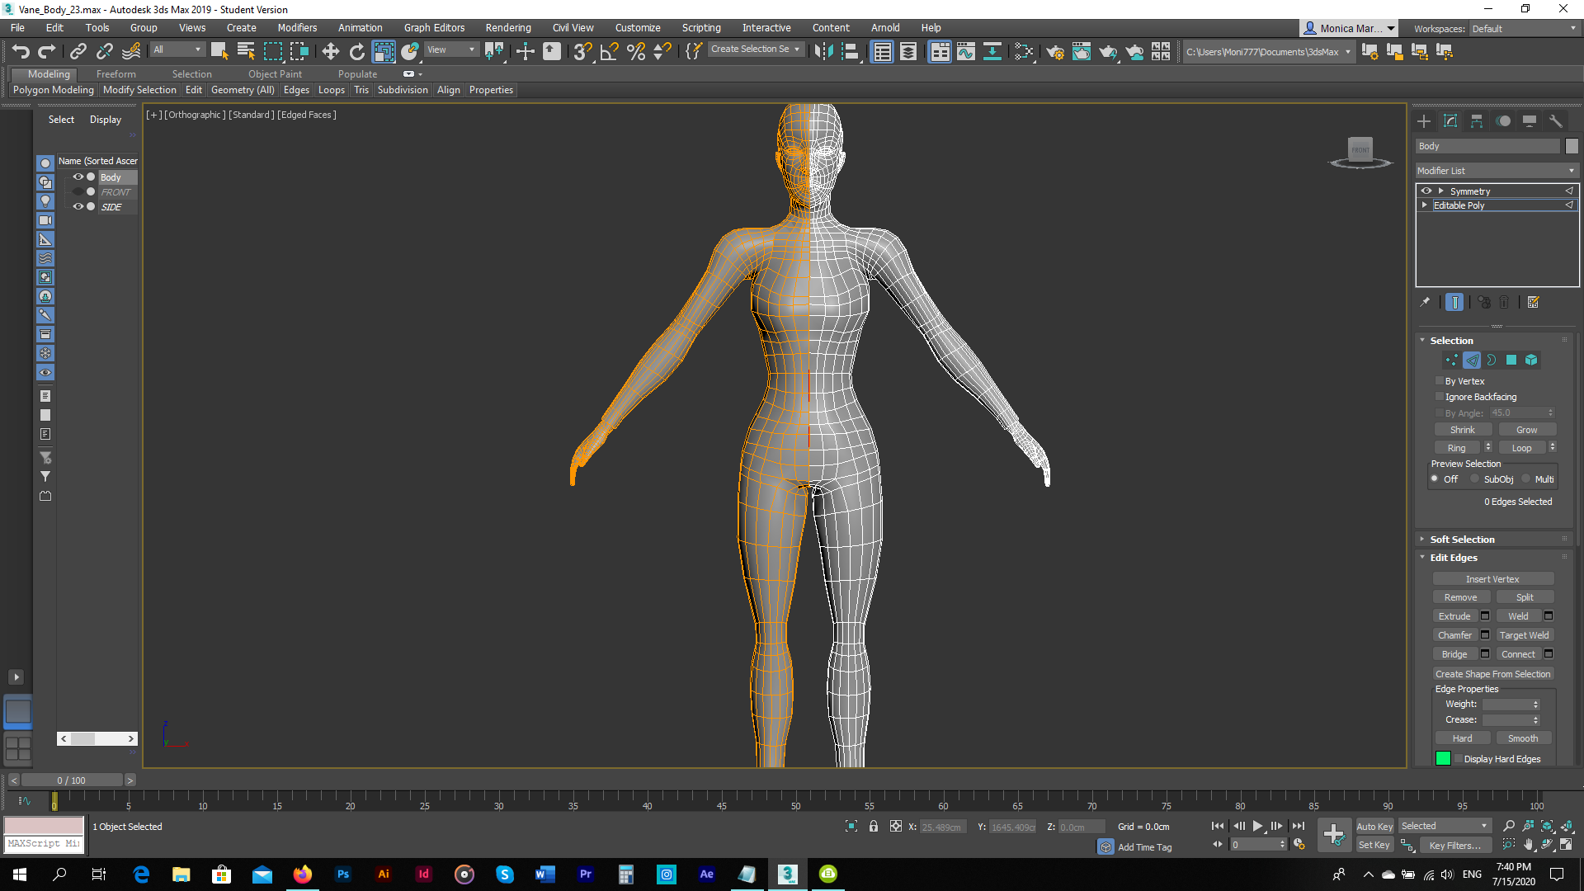Click the Undo arrow icon
Image resolution: width=1584 pixels, height=891 pixels.
point(21,51)
